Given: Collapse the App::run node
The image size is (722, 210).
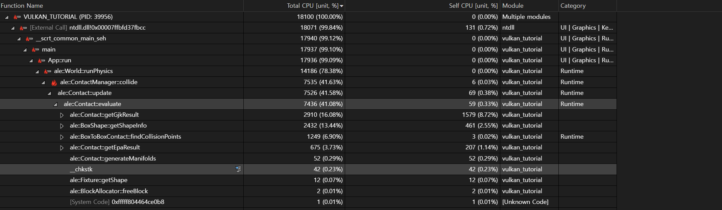Looking at the screenshot, I should (x=31, y=61).
